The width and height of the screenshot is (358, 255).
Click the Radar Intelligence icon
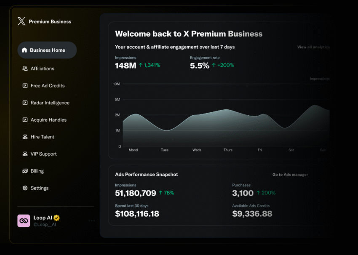[x=26, y=103]
